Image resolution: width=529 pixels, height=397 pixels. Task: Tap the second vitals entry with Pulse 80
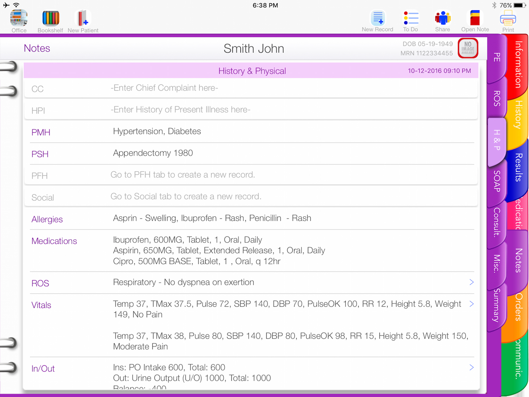click(x=291, y=341)
